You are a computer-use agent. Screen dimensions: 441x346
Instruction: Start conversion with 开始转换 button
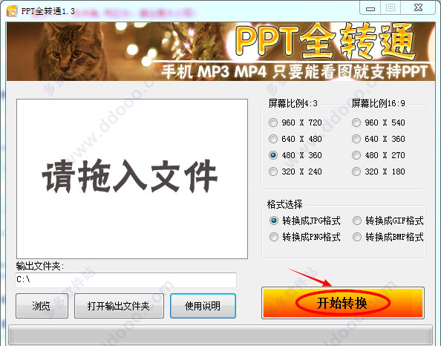pos(343,303)
